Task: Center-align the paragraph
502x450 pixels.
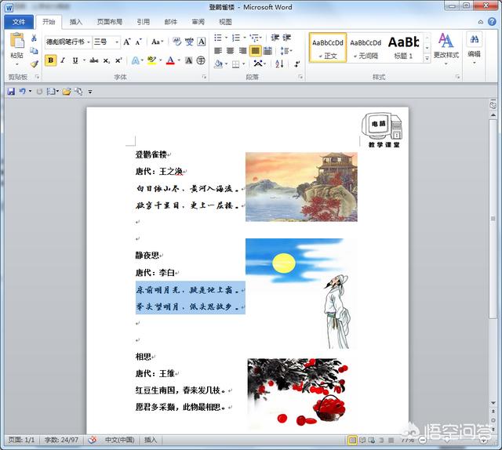Action: 230,51
